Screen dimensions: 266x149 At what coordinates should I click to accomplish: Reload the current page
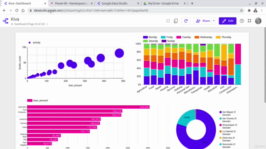point(17,10)
